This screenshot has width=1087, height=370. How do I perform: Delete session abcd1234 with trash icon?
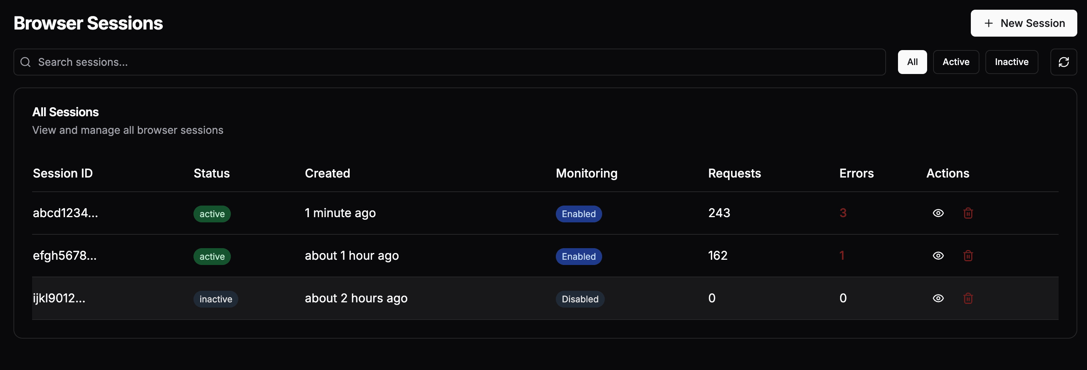tap(968, 213)
